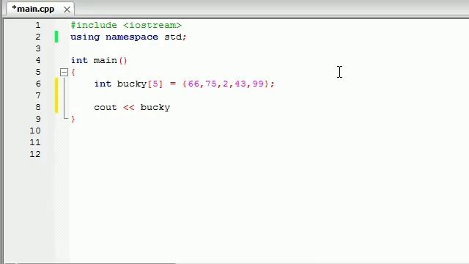Viewport: 469px width, 264px height.
Task: Select line number 7 in gutter
Action: click(x=38, y=95)
